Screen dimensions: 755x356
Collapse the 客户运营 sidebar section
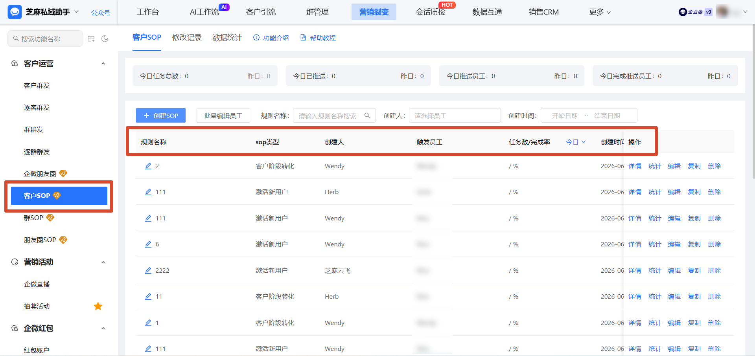[103, 63]
